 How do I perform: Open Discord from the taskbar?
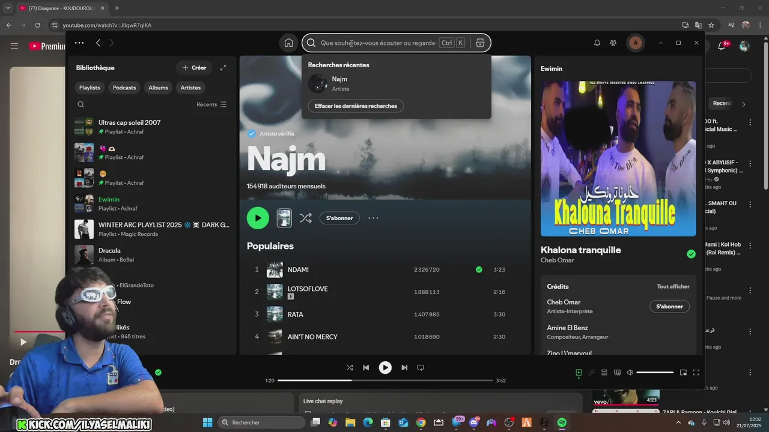[x=473, y=422]
